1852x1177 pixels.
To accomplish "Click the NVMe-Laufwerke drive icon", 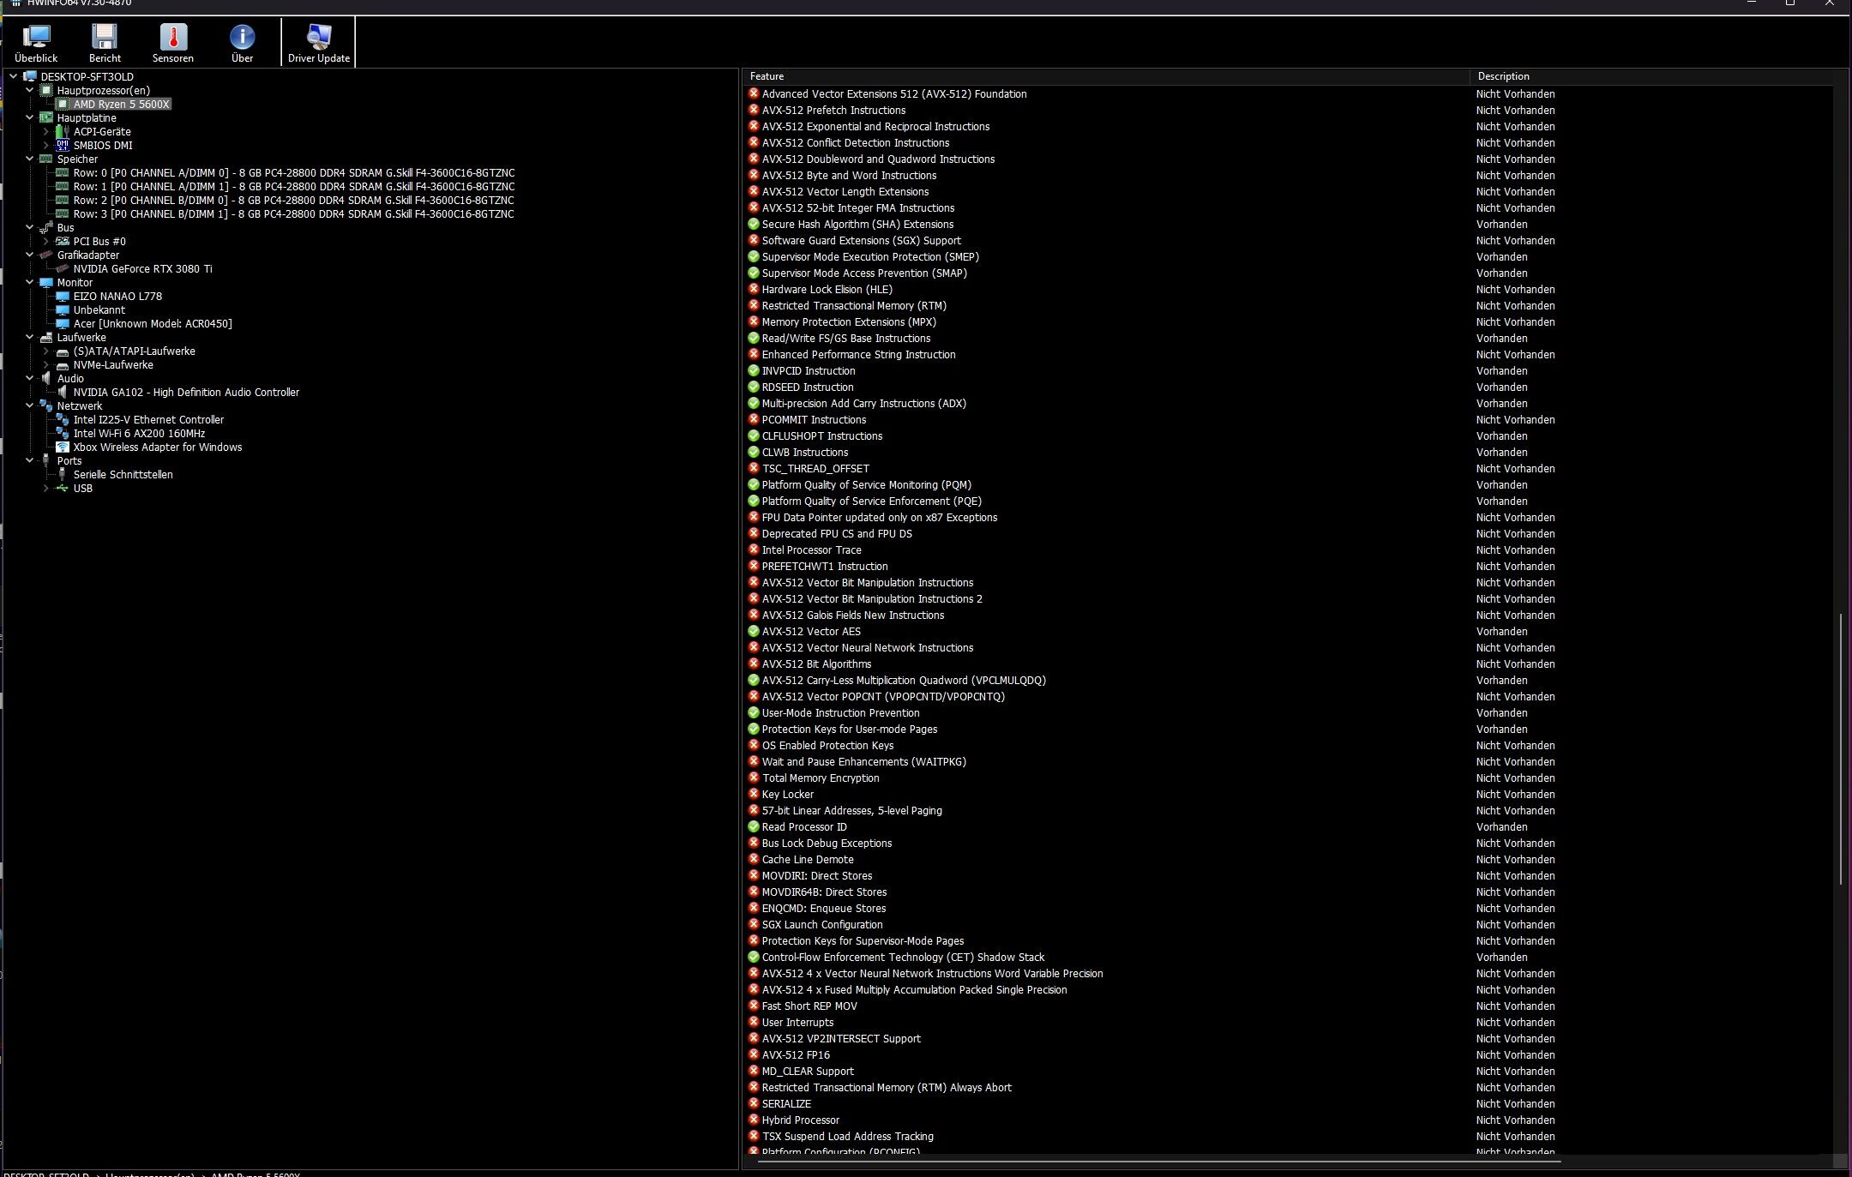I will tap(63, 365).
